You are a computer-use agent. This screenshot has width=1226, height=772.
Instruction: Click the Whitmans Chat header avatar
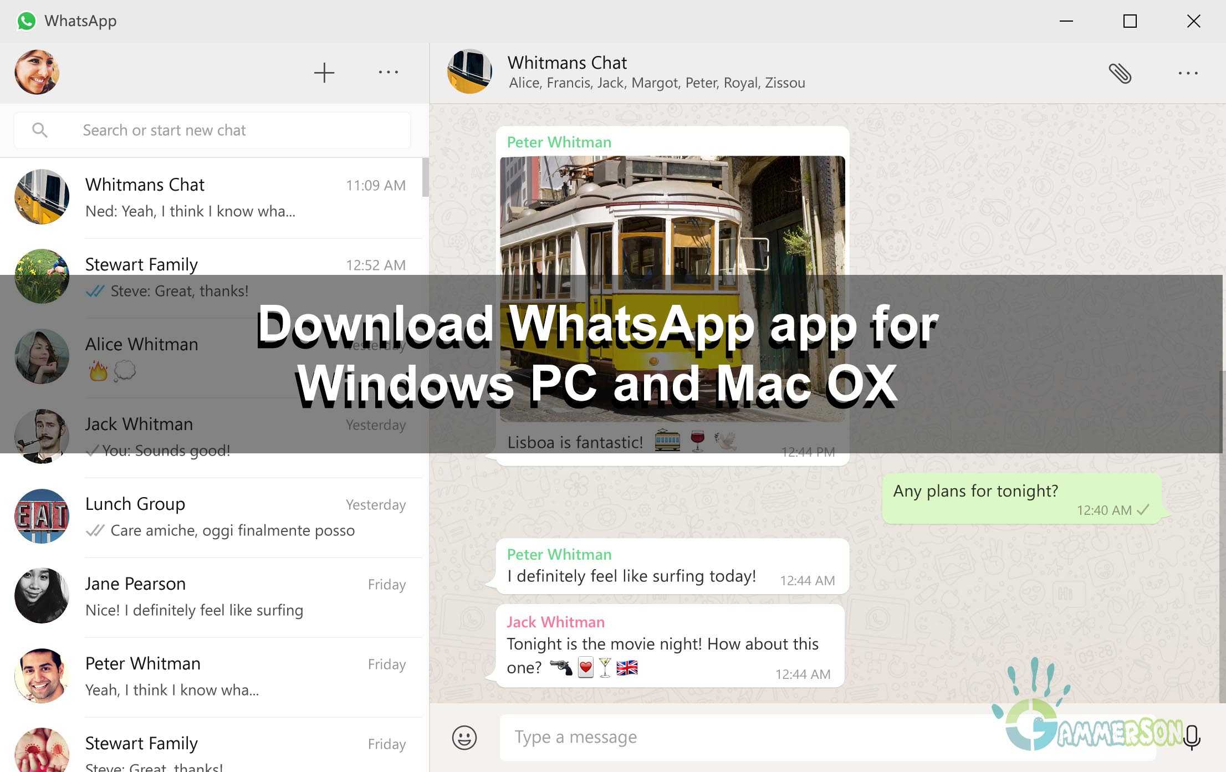click(x=469, y=71)
